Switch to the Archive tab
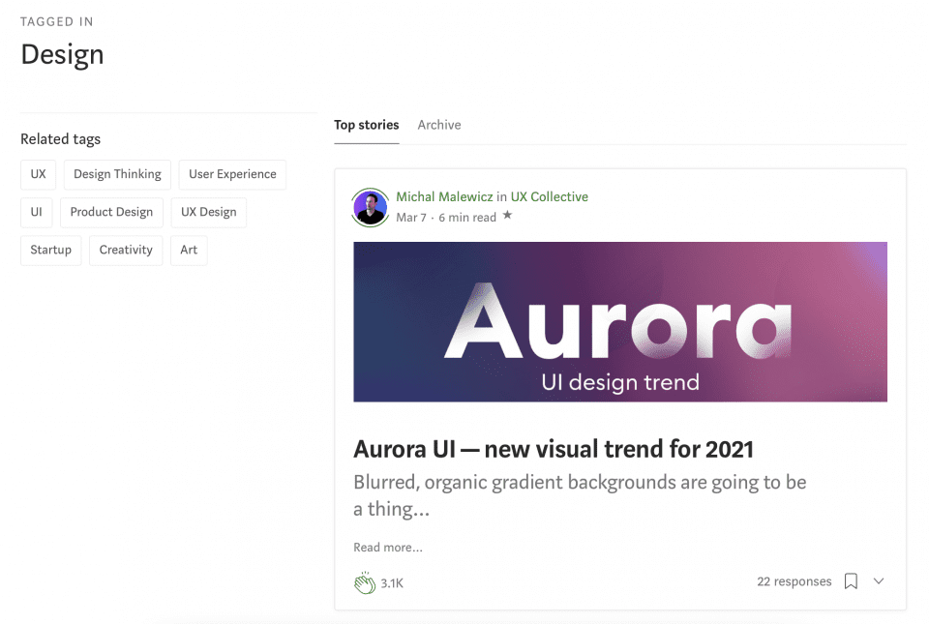This screenshot has width=929, height=624. point(438,125)
